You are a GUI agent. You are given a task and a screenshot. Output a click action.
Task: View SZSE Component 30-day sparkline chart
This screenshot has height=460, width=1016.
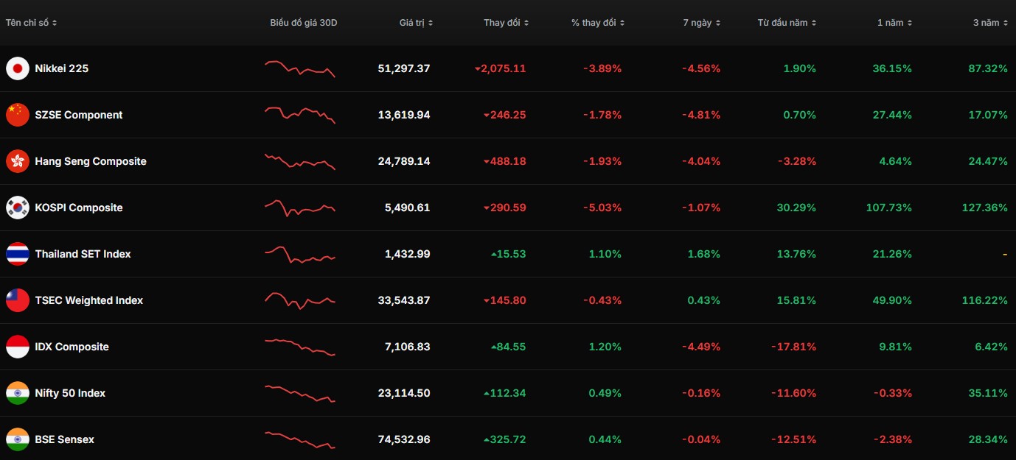click(x=300, y=115)
